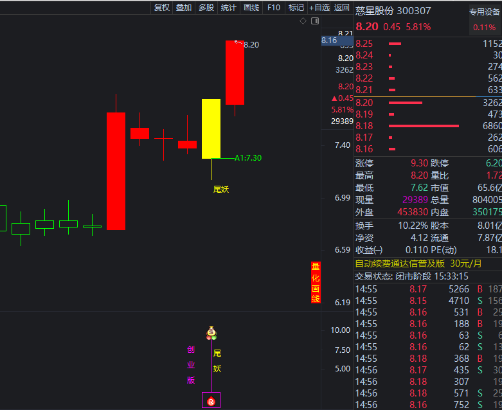
Task: Click the 创业版 indicator label
Action: tap(191, 365)
